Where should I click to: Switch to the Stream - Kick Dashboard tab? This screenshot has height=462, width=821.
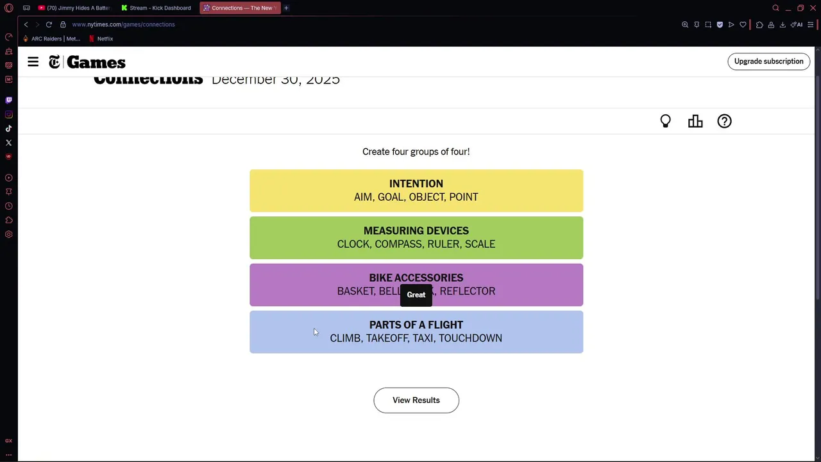[x=157, y=8]
